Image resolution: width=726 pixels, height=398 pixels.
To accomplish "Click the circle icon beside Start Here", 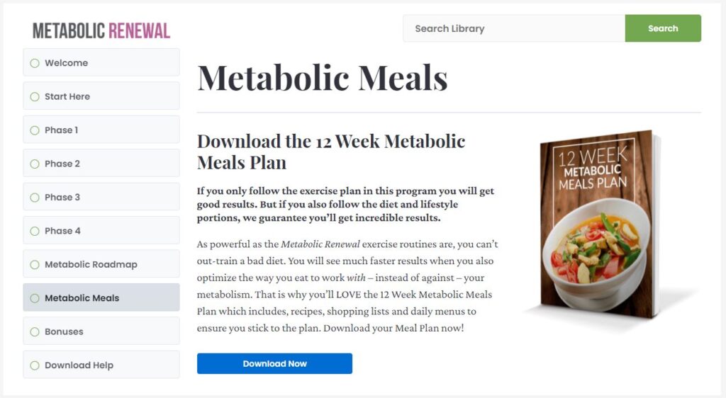I will point(35,96).
